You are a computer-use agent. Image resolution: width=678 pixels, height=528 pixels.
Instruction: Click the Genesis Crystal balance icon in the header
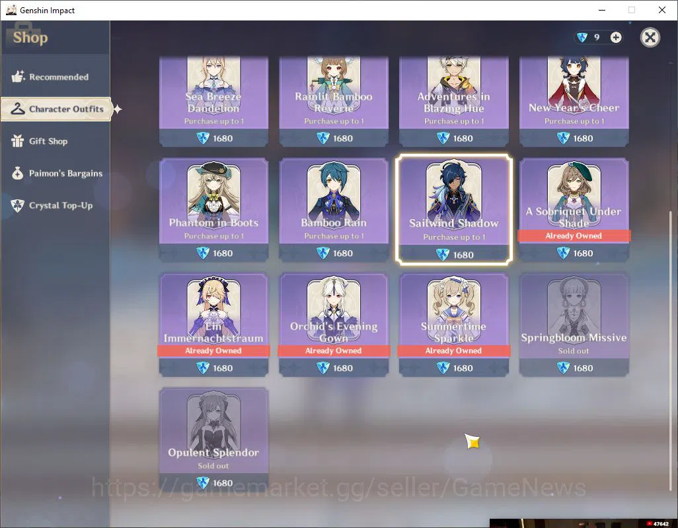coord(582,38)
